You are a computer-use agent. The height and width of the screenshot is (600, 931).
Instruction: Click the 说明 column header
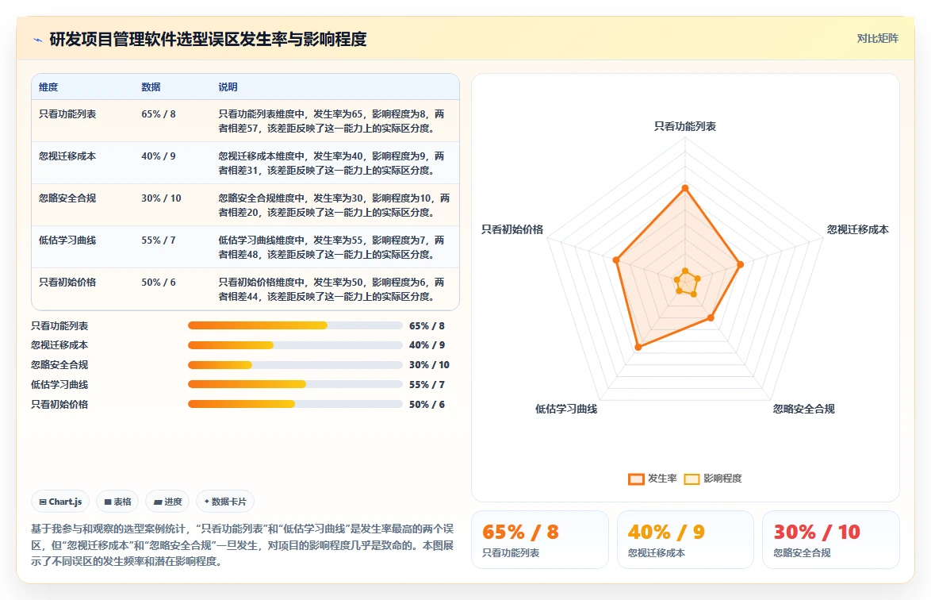pyautogui.click(x=228, y=87)
